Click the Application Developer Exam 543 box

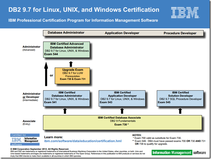122,98
